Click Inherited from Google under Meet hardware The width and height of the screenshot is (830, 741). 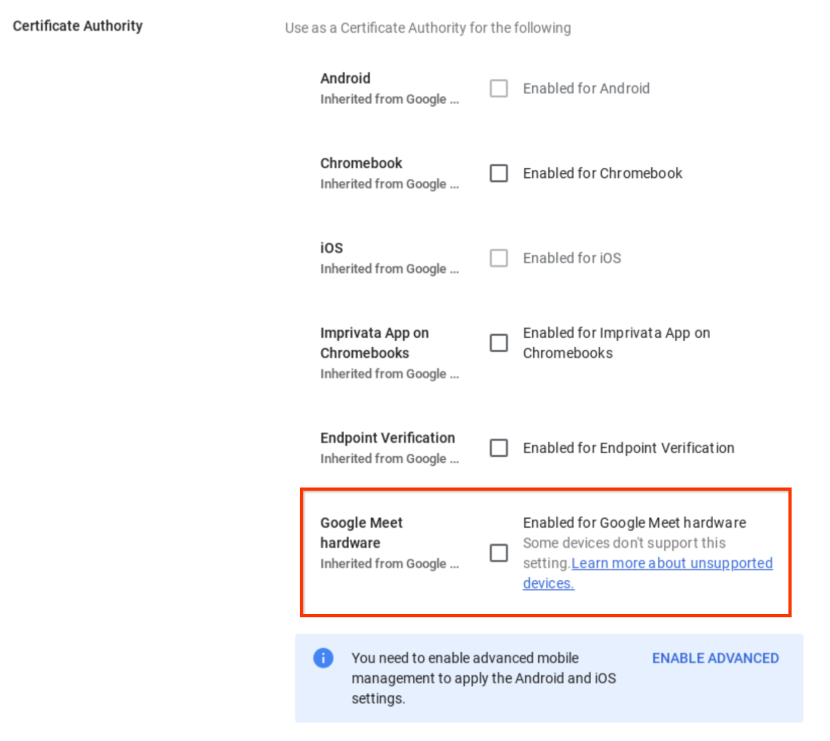(389, 564)
